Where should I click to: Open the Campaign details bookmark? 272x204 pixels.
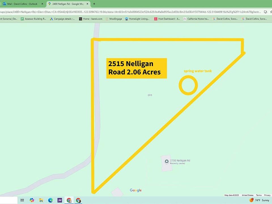click(62, 19)
